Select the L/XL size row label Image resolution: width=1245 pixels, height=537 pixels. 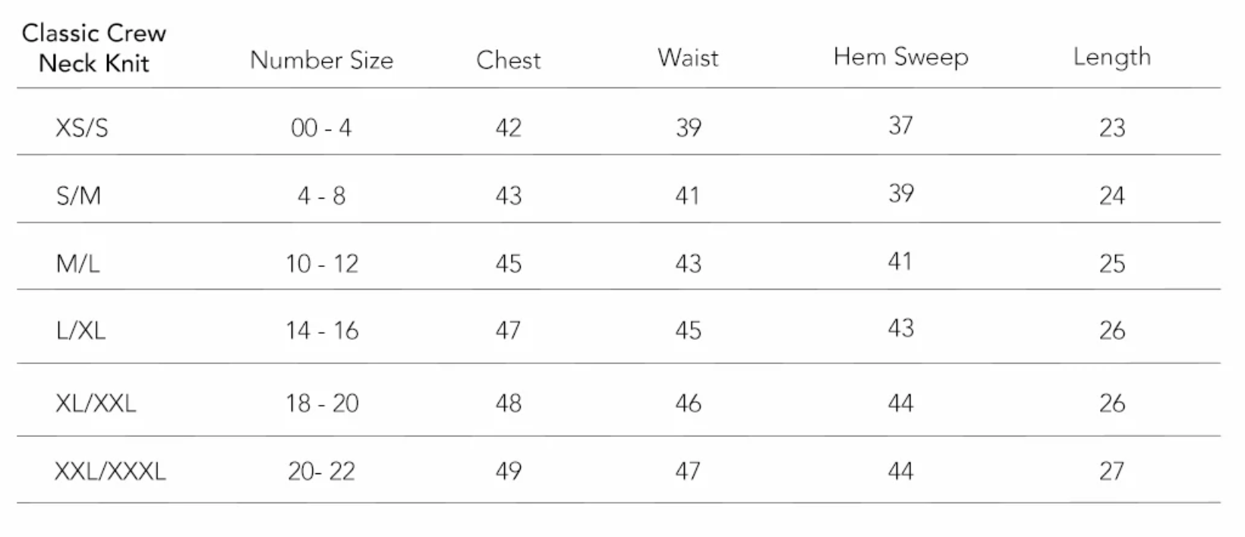click(81, 330)
